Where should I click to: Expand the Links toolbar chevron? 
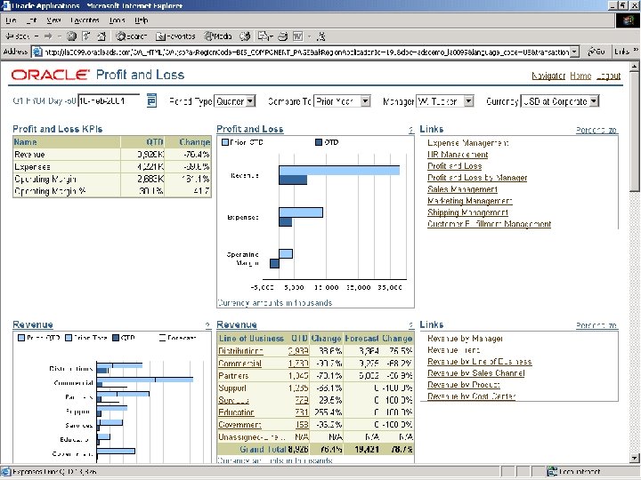tap(636, 50)
